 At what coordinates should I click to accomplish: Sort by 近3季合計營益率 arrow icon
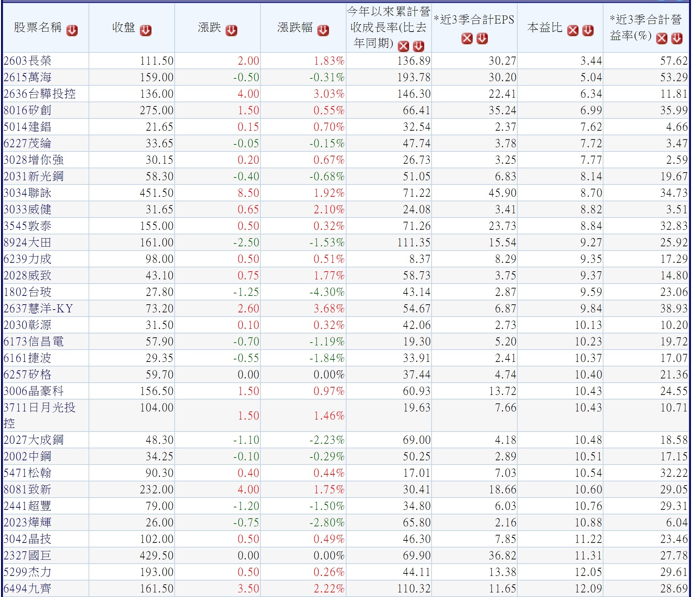click(x=677, y=38)
